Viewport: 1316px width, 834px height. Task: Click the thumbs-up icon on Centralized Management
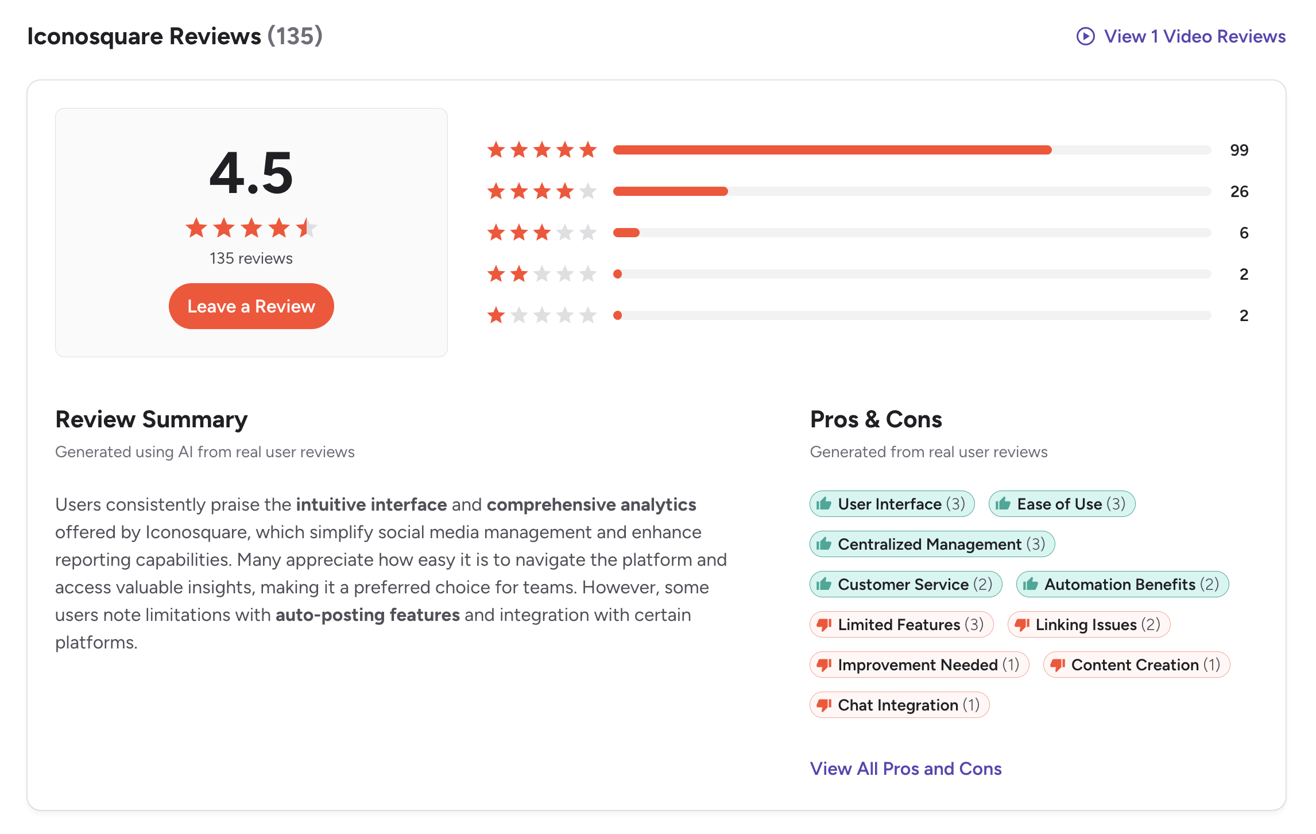(823, 544)
